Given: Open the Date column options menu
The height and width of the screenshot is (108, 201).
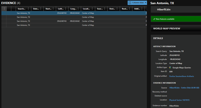Looking at the screenshot, I should pos(41,9).
